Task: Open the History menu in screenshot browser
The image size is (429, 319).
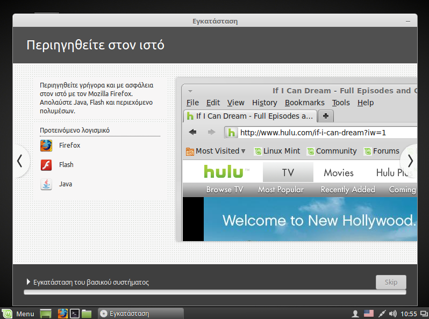Action: coord(264,103)
